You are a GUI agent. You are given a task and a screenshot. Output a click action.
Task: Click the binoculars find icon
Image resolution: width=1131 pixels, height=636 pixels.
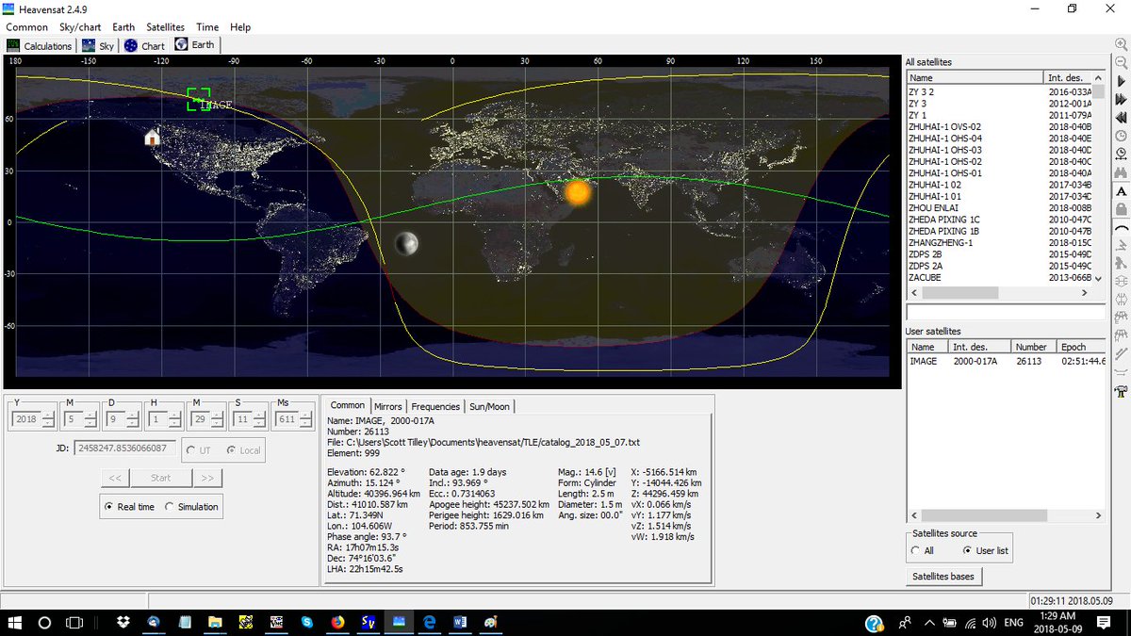(1122, 172)
